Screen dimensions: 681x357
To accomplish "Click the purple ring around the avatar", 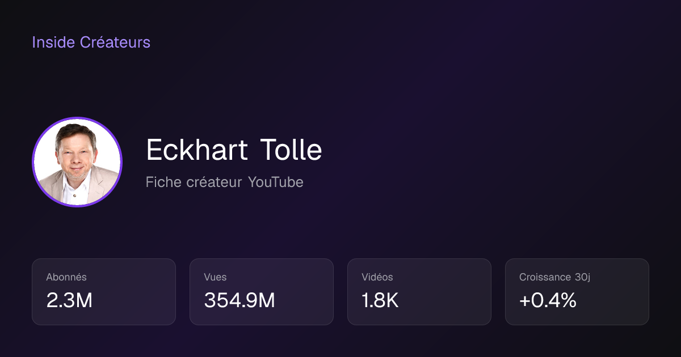I will pos(77,118).
